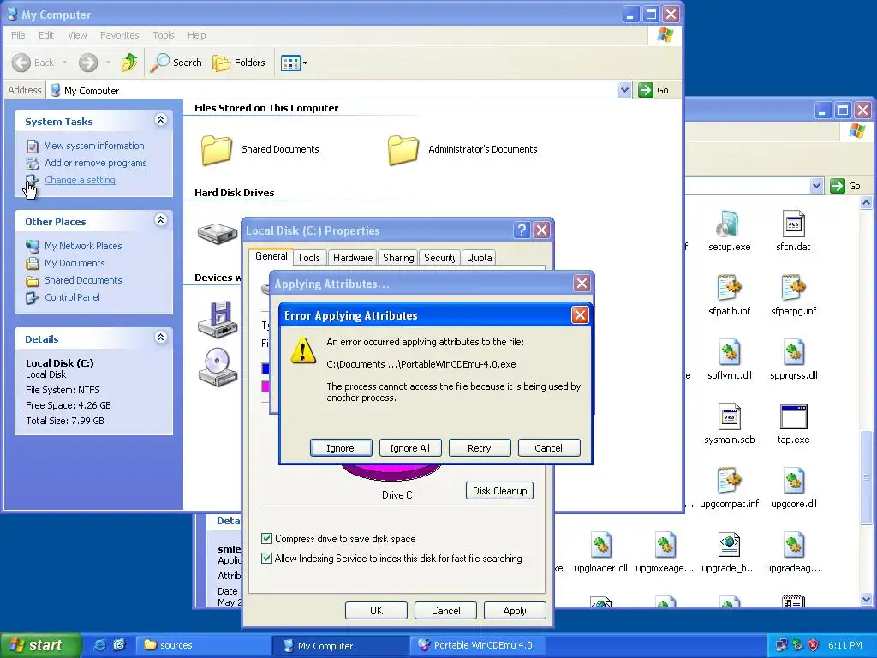This screenshot has width=877, height=658.
Task: Click the Properties help question-mark button
Action: (x=522, y=230)
